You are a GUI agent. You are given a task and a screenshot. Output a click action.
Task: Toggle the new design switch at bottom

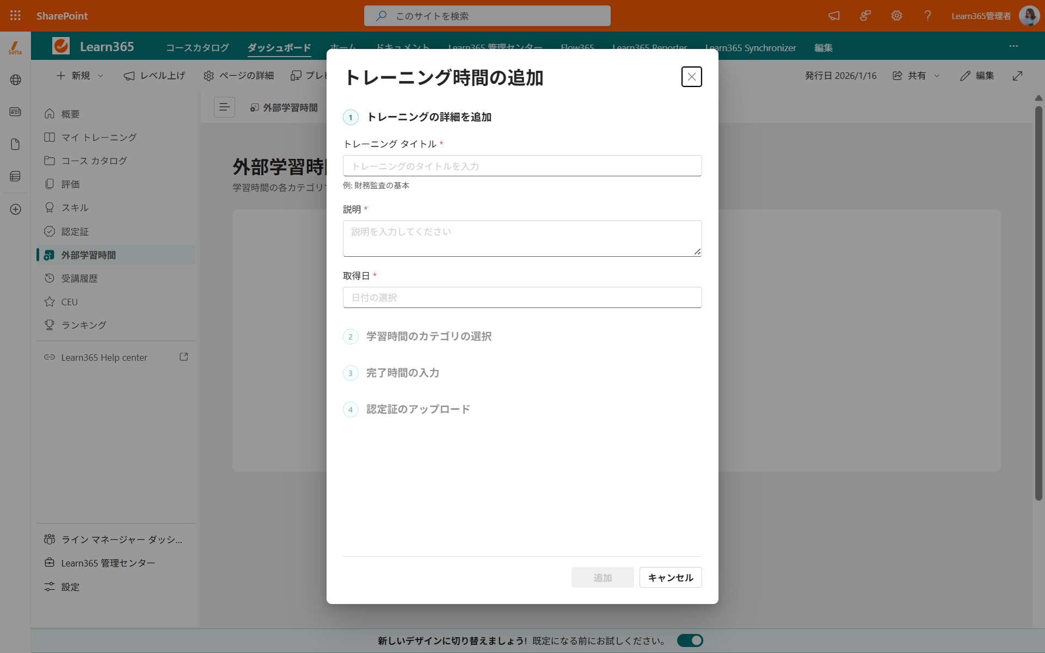point(690,640)
